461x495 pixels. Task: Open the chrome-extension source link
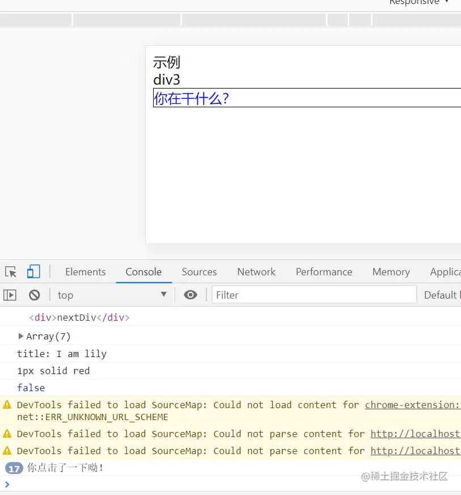[413, 405]
